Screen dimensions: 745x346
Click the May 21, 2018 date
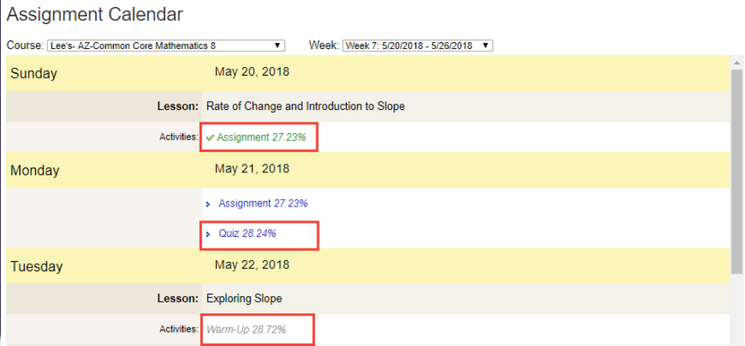pyautogui.click(x=252, y=169)
